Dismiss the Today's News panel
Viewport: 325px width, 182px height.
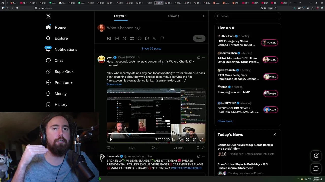coord(275,135)
